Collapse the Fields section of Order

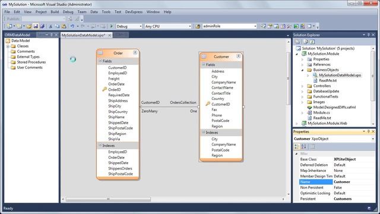tap(100, 61)
